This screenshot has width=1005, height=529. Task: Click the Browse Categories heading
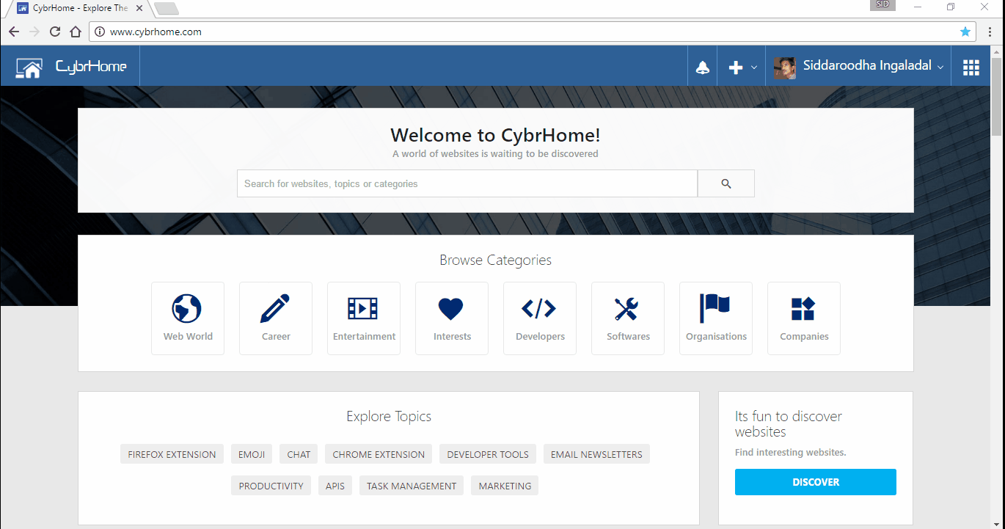tap(496, 260)
